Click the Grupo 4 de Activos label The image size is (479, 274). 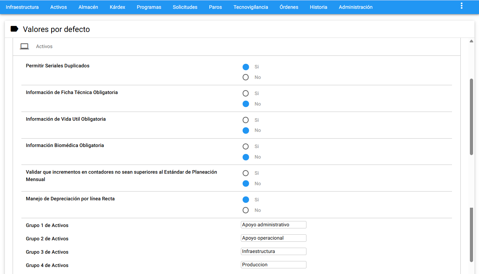point(47,265)
